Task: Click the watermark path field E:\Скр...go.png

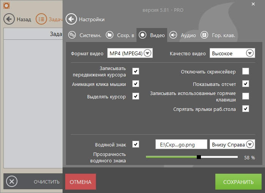Action: point(181,144)
